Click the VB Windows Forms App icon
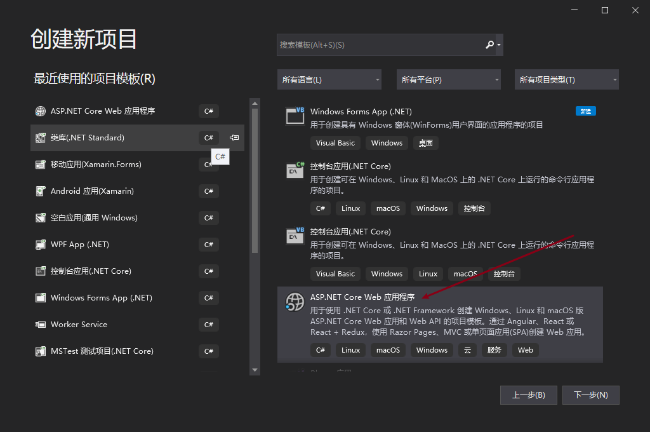The height and width of the screenshot is (432, 650). [295, 116]
